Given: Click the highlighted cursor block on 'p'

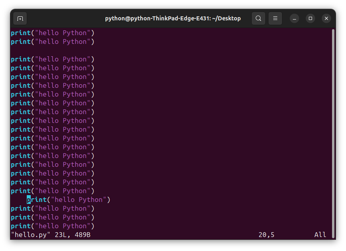Looking at the screenshot, I should click(29, 200).
